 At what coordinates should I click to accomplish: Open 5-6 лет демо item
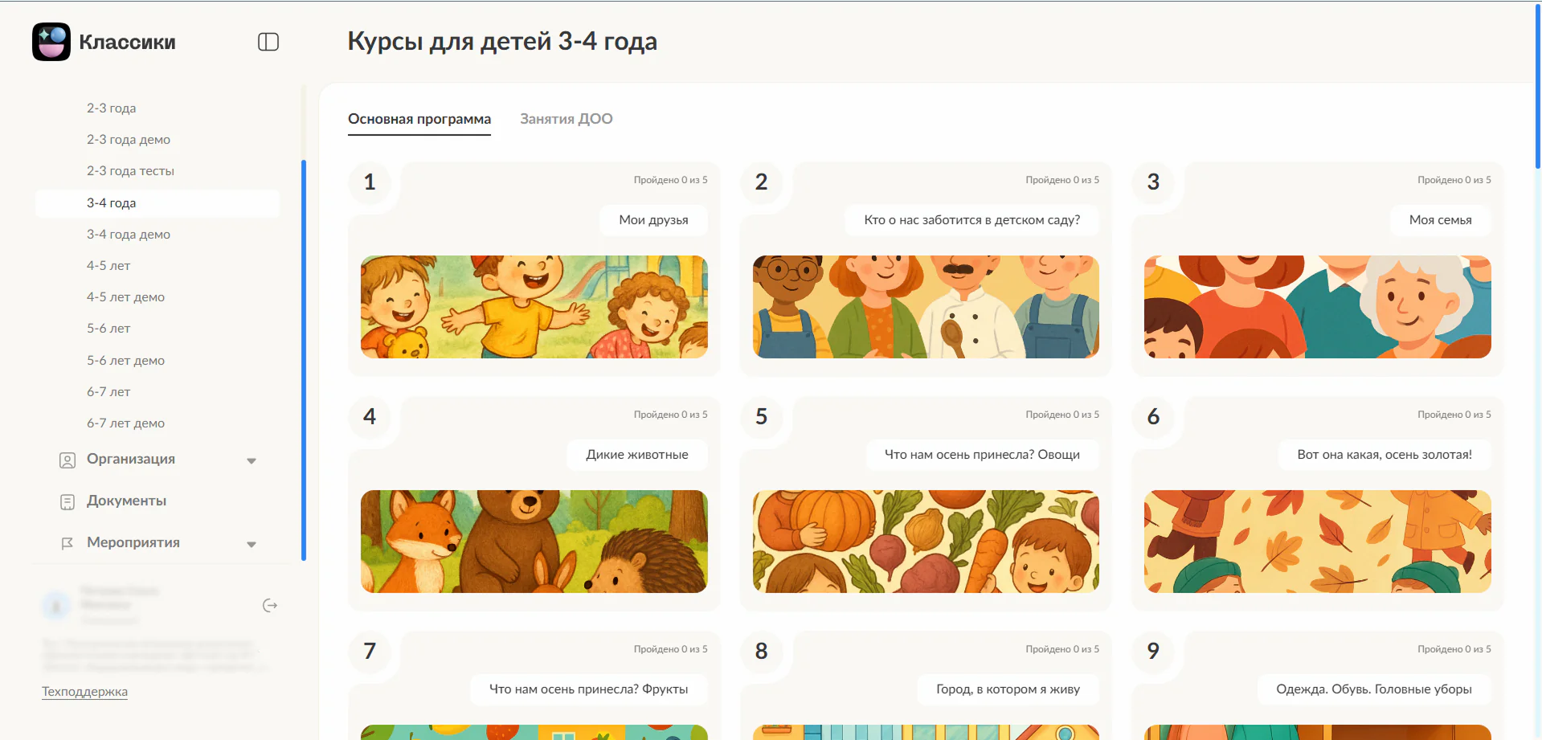pos(126,360)
